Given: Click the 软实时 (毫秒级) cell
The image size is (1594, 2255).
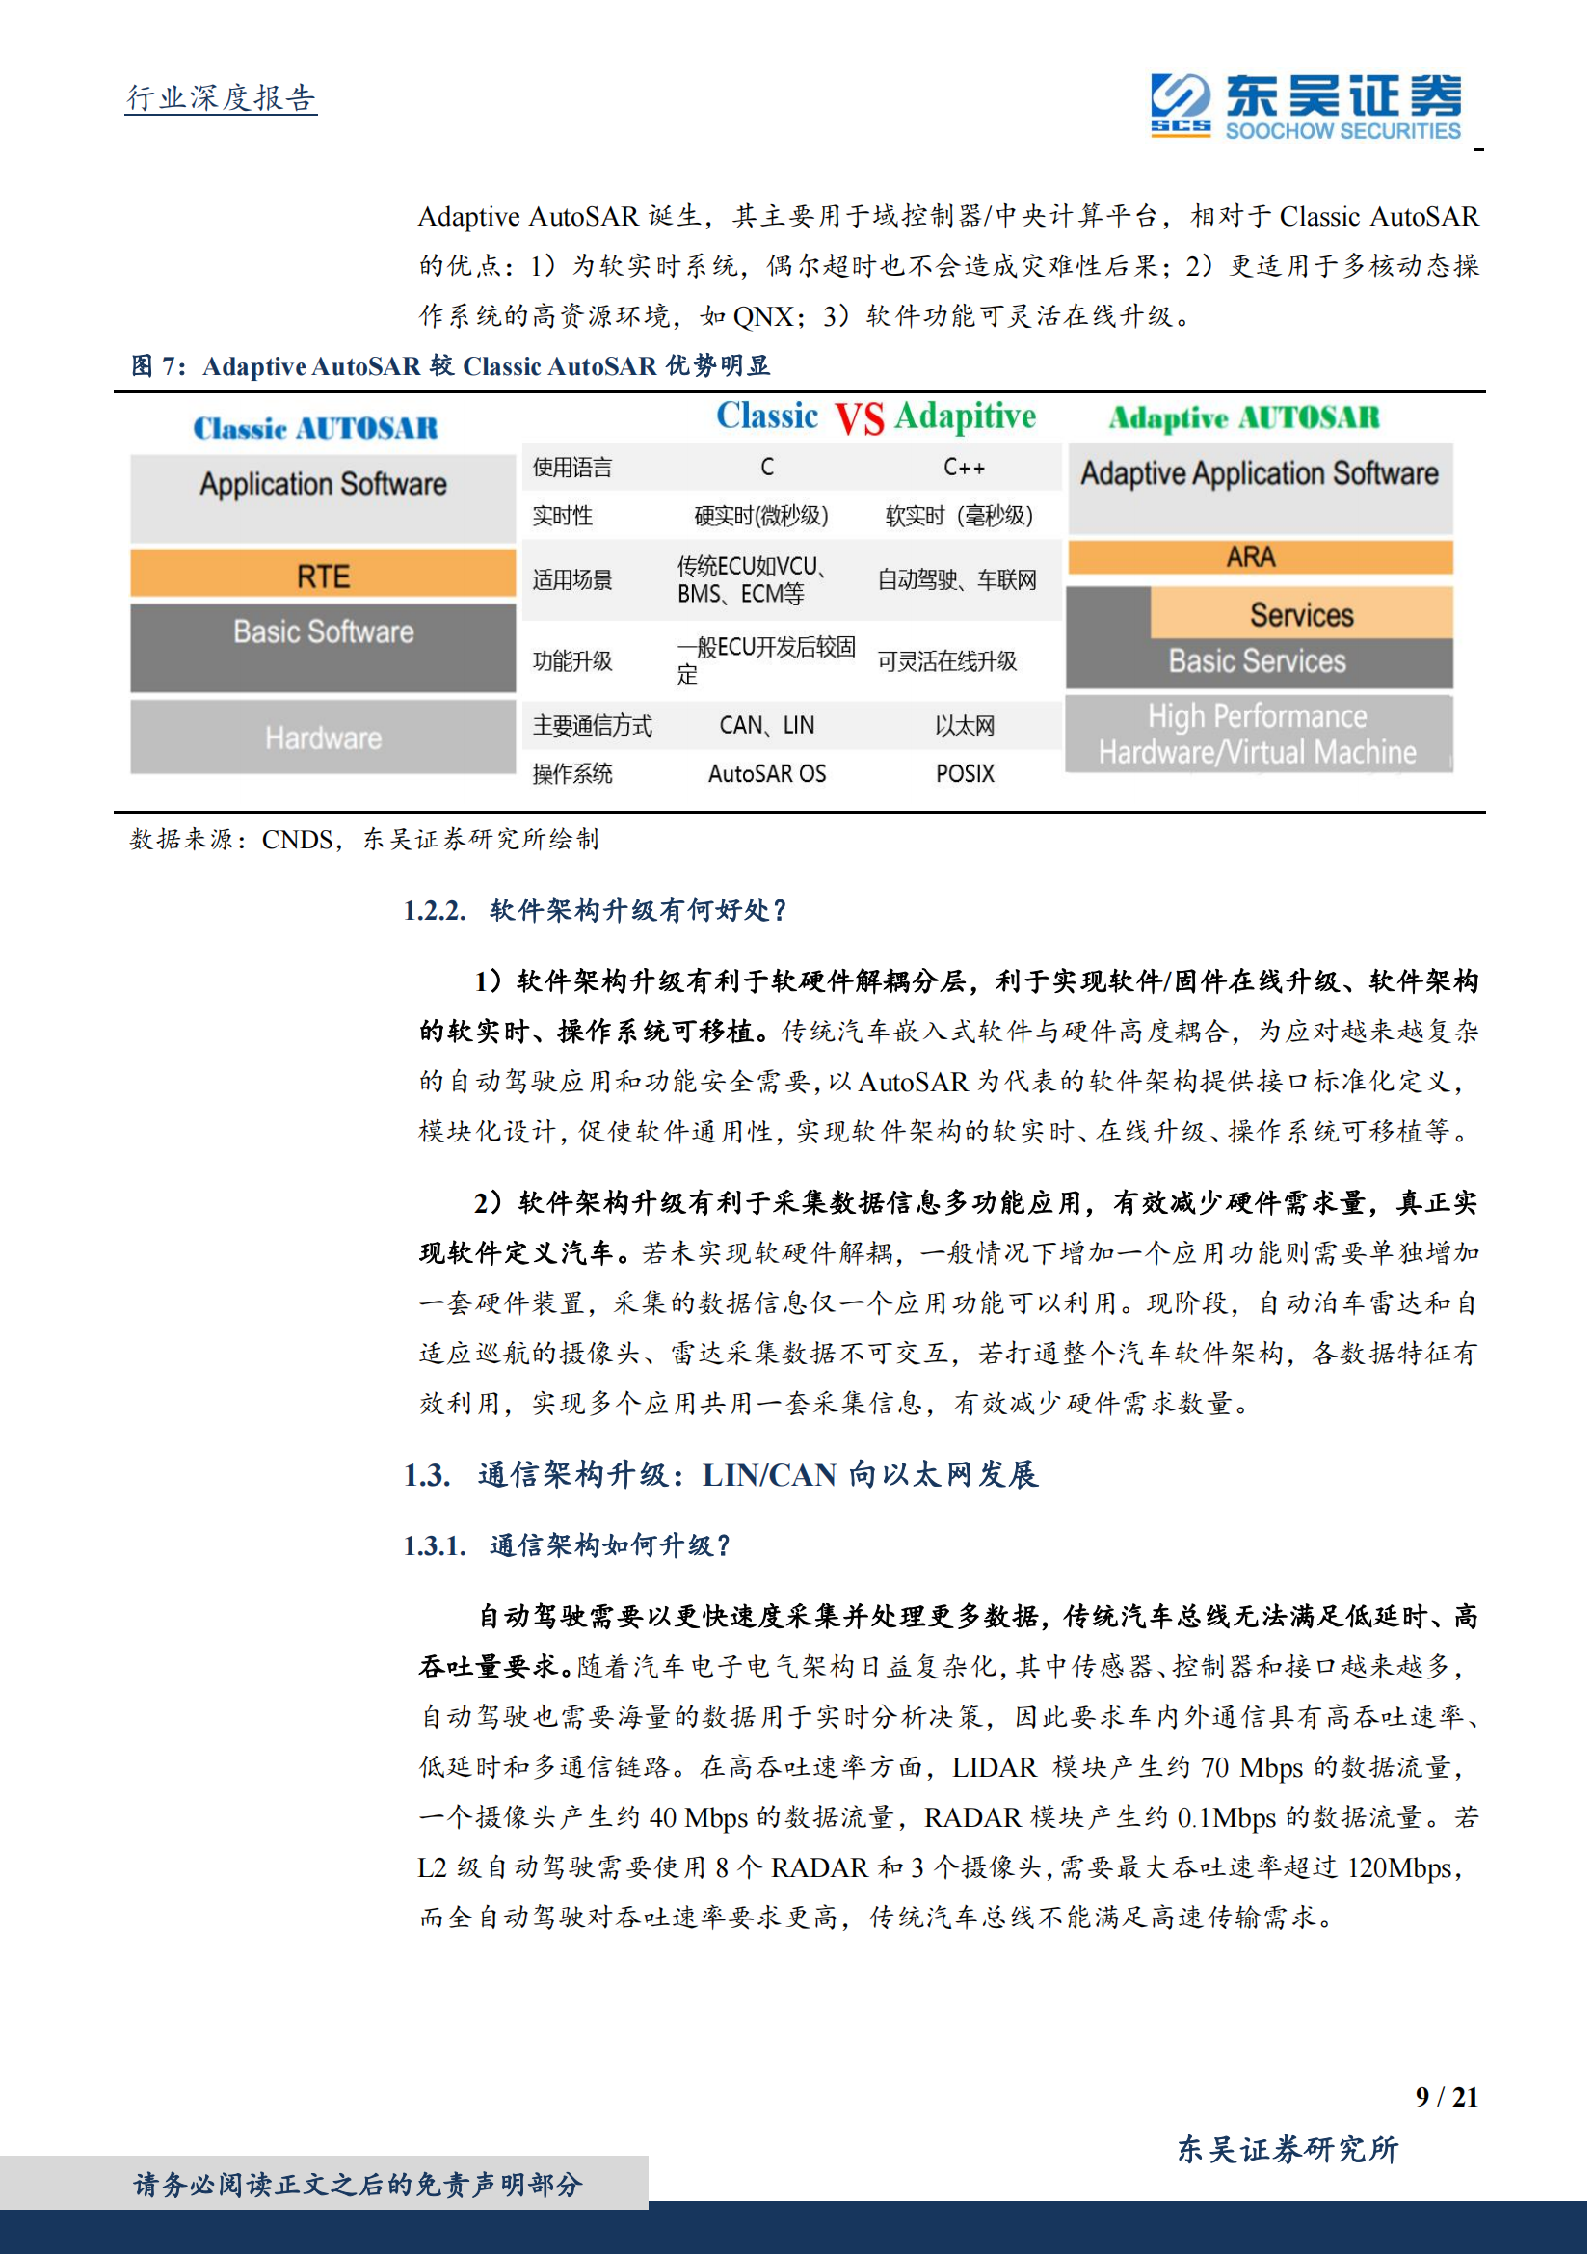Looking at the screenshot, I should [960, 516].
